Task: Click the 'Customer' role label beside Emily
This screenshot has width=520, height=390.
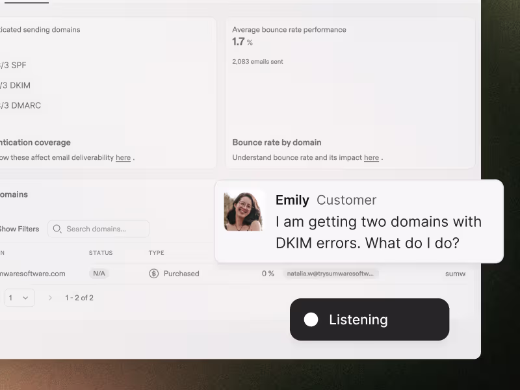Action: [x=346, y=200]
